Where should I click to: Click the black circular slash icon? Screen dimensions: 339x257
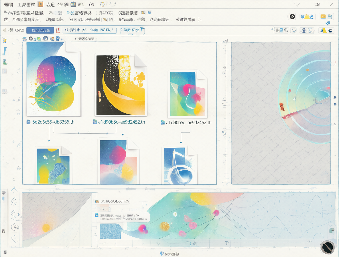tap(327, 247)
